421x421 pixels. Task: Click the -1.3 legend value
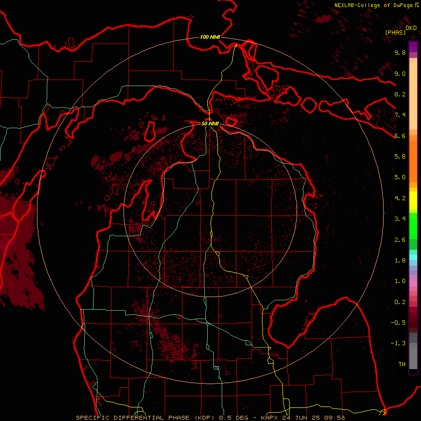(398, 343)
